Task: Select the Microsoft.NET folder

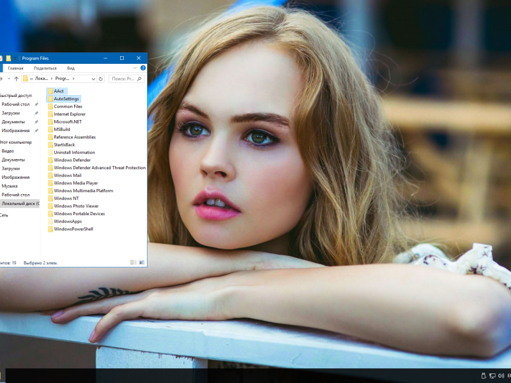Action: 68,122
